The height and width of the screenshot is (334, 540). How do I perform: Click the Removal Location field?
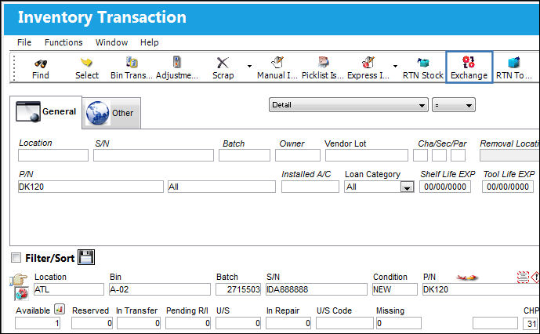click(510, 155)
